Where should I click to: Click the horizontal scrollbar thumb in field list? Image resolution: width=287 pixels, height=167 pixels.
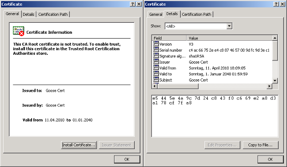pyautogui.click(x=178, y=86)
